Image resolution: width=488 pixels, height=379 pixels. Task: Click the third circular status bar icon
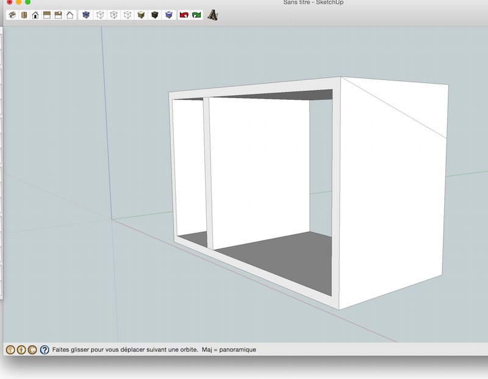32,350
